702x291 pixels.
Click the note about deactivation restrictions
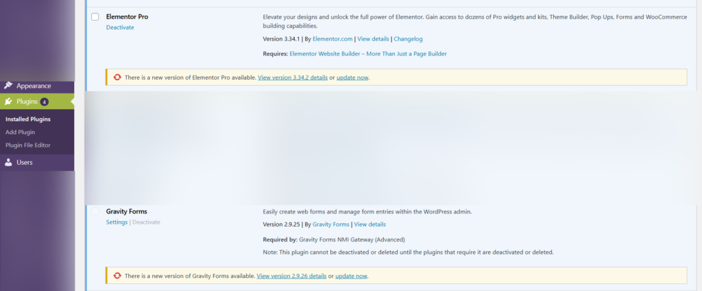(x=409, y=252)
